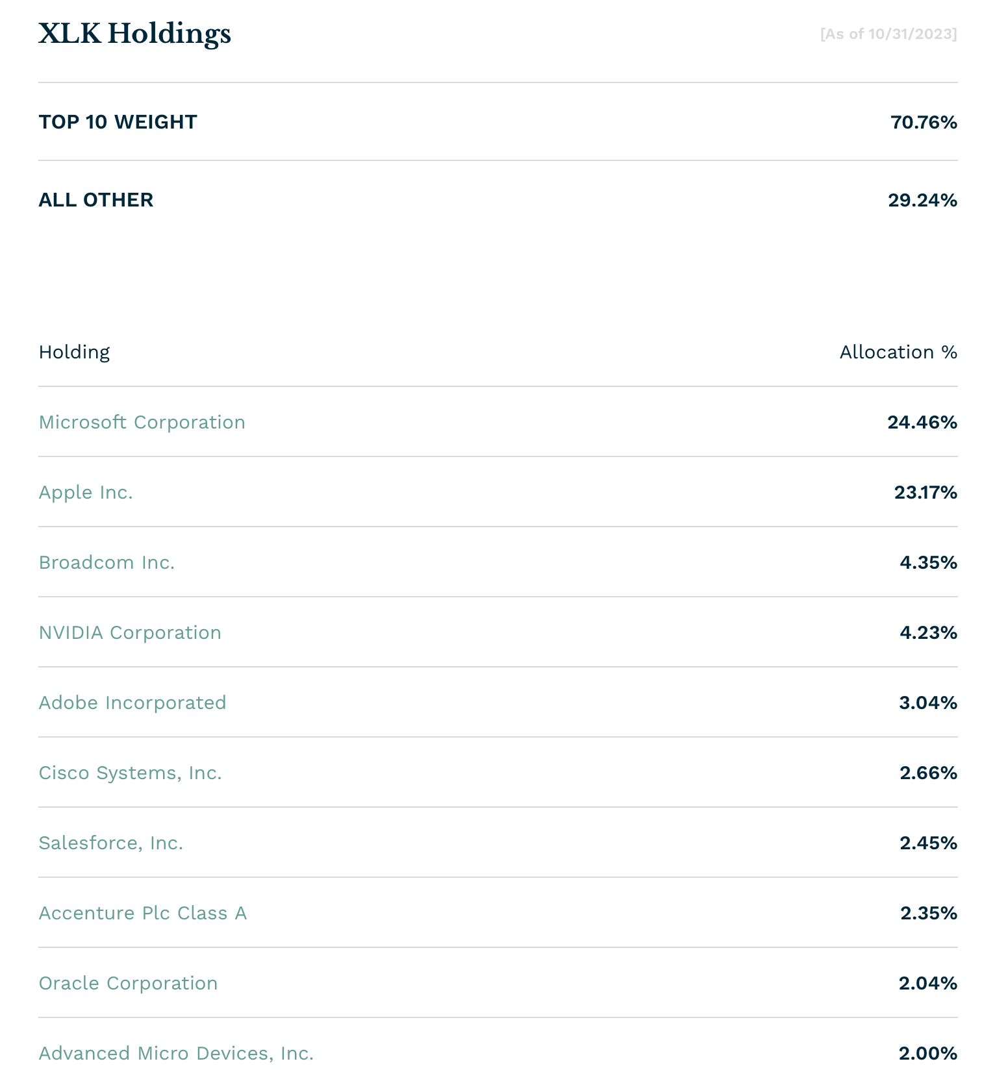Open the Apple Inc. holding link
Screen dimensions: 982x1083
pos(86,492)
